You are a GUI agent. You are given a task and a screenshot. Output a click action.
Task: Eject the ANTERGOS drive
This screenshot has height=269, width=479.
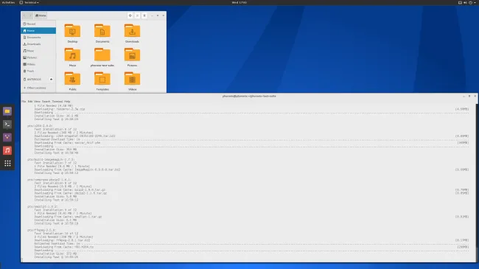(x=51, y=79)
